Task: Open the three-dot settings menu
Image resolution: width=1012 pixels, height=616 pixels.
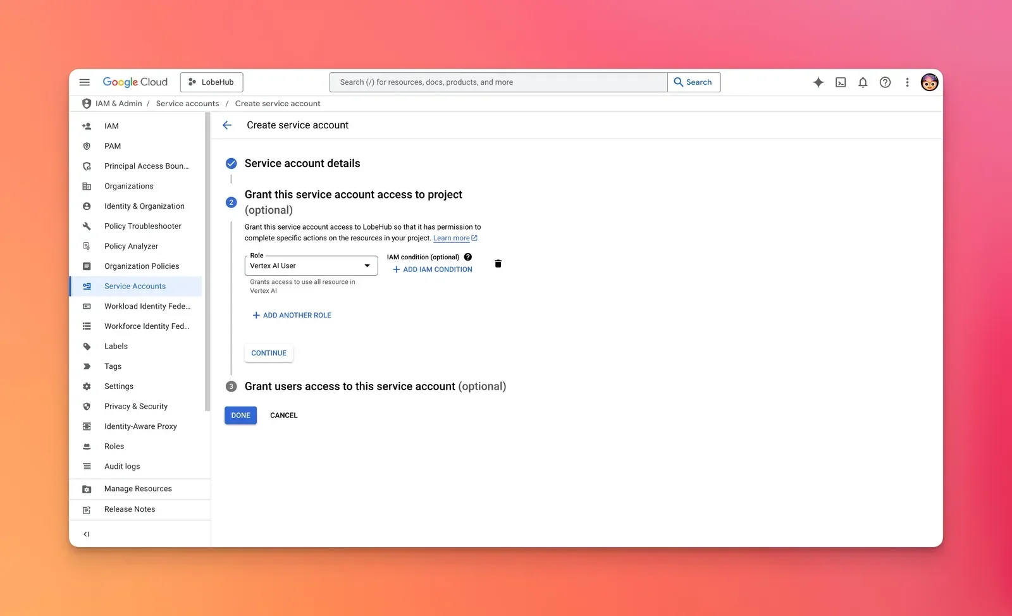Action: click(x=907, y=82)
